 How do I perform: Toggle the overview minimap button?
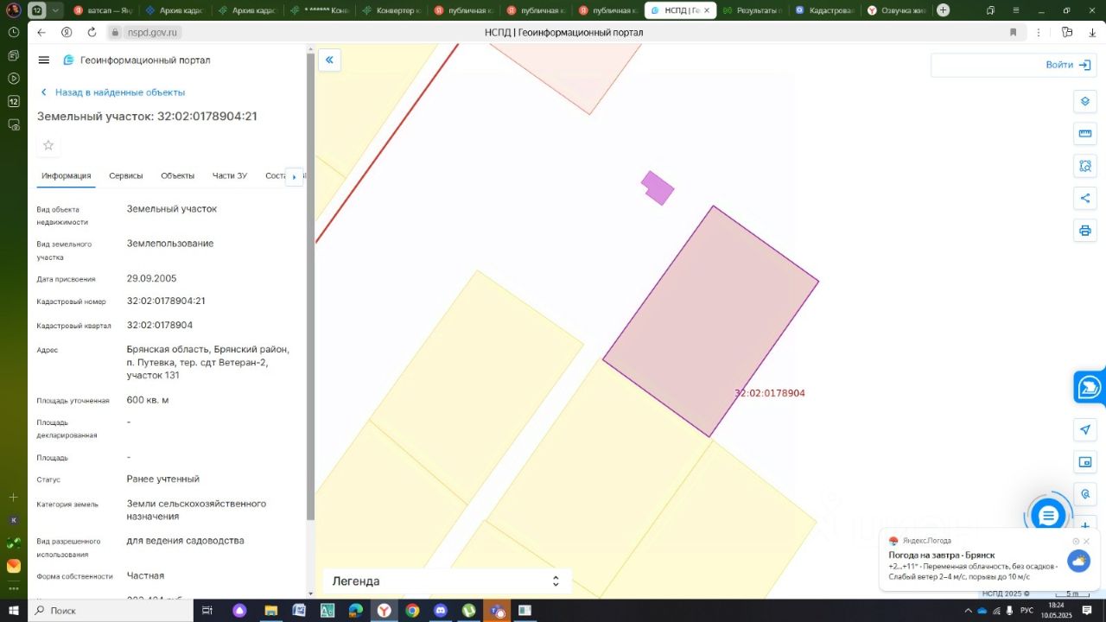coord(1085,462)
